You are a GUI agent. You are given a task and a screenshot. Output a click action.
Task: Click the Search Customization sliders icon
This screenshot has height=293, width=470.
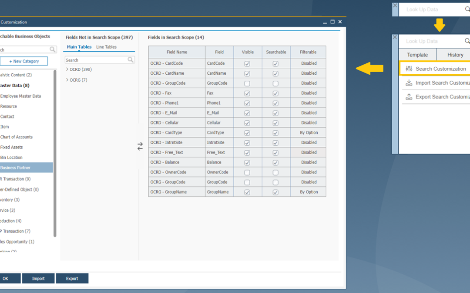(x=409, y=69)
